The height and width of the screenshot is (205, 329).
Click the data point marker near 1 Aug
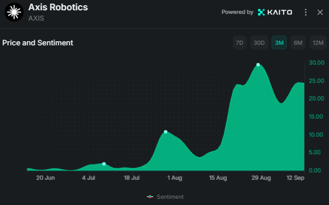[x=166, y=132]
